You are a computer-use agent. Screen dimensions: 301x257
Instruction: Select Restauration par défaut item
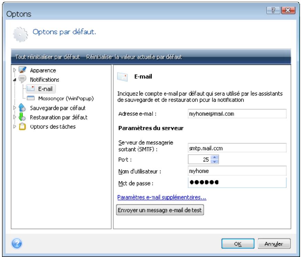(x=58, y=117)
